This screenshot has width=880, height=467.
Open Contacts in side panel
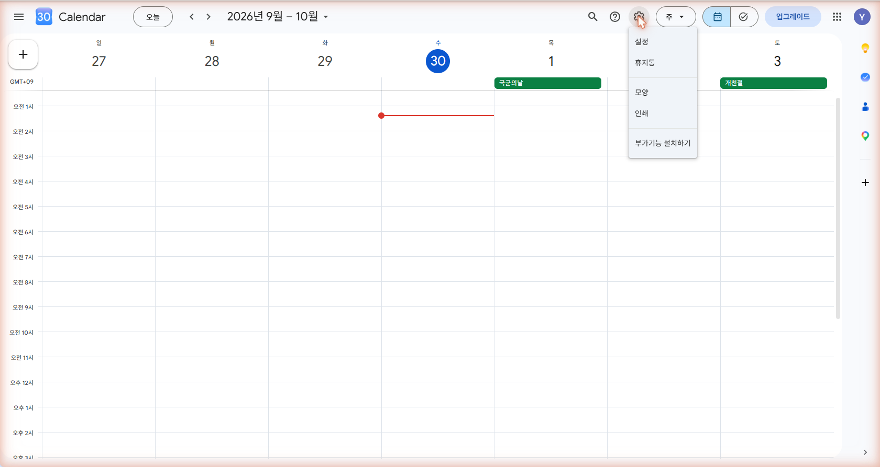pyautogui.click(x=865, y=107)
